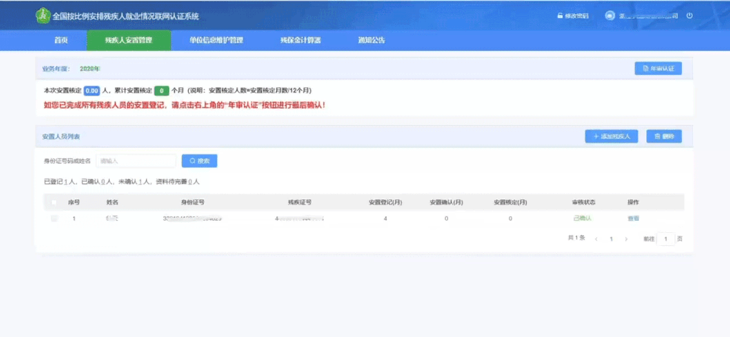Click the power logout icon
The height and width of the screenshot is (337, 730).
coord(689,16)
